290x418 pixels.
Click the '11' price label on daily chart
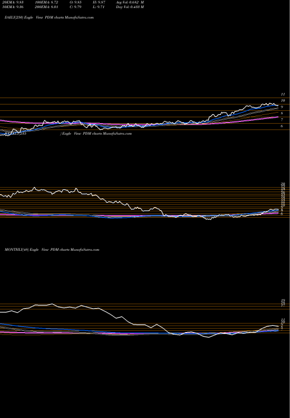tap(283, 95)
